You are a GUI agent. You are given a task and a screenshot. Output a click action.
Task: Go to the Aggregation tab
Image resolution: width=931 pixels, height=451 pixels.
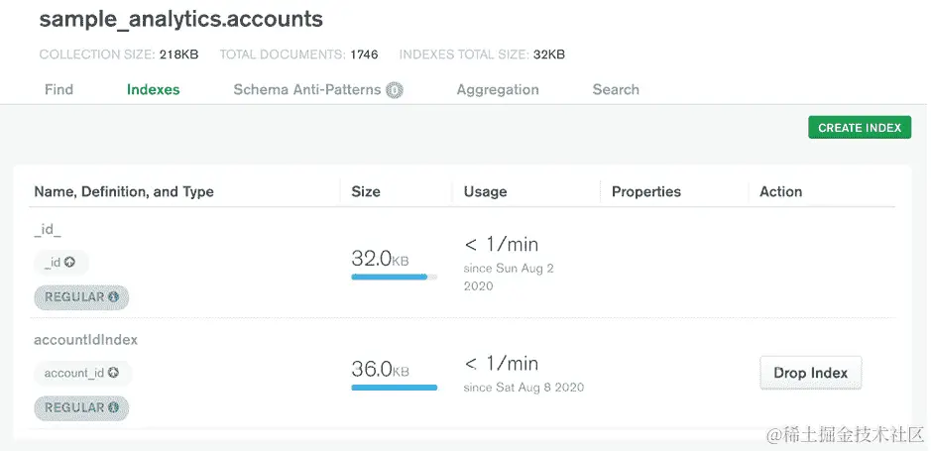pos(498,89)
